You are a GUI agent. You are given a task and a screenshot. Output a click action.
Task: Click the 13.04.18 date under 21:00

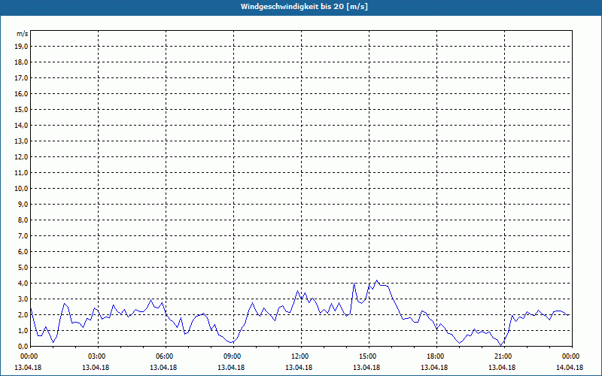[x=502, y=367]
